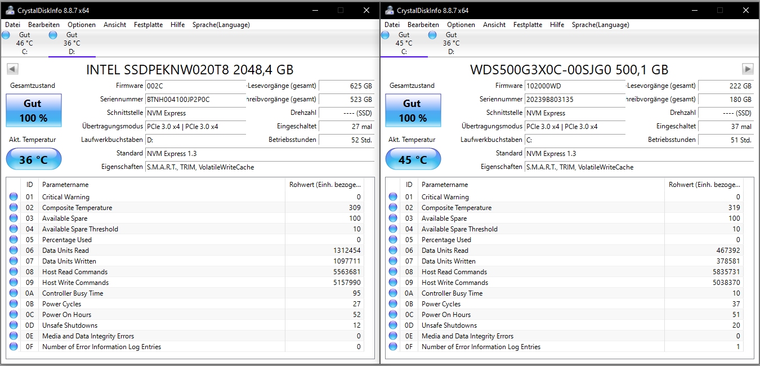Click WDS500G3X0C-00SJG0 500,1 GB title
Image resolution: width=760 pixels, height=366 pixels.
[569, 70]
